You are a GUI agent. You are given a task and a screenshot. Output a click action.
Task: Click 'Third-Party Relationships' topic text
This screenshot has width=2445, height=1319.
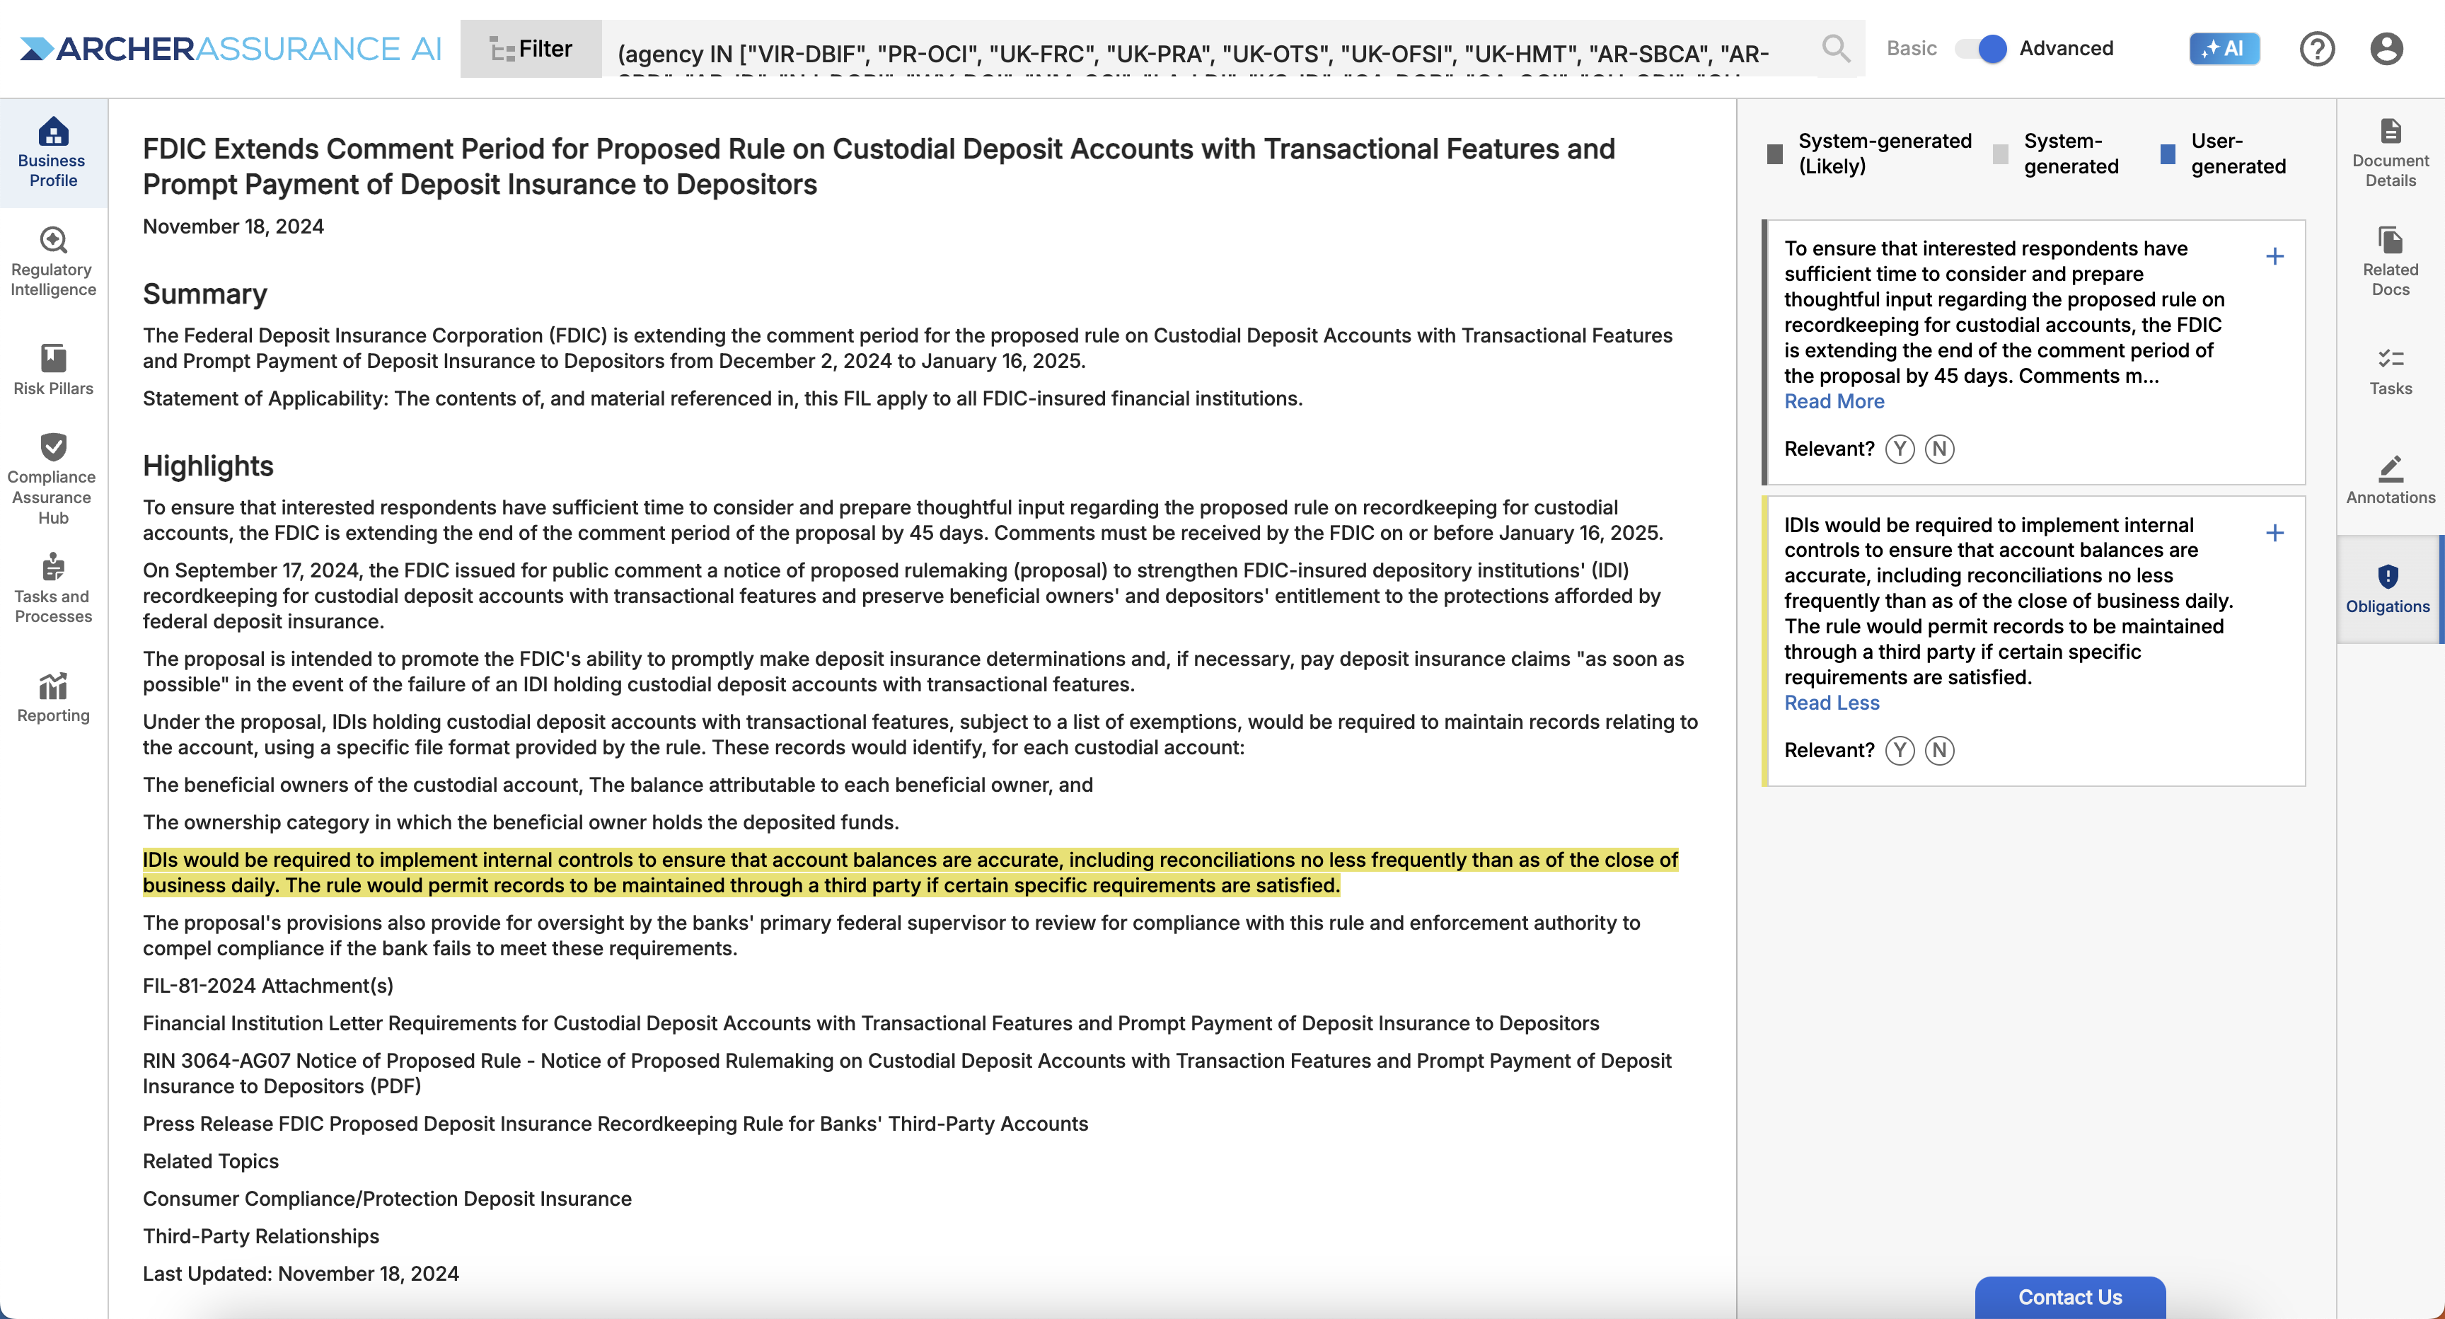(x=261, y=1236)
